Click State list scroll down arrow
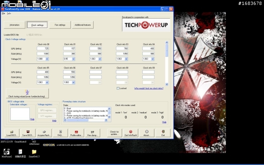 click(x=109, y=117)
